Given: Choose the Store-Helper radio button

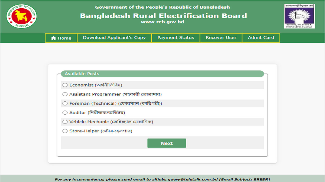Looking at the screenshot, I should coord(65,131).
